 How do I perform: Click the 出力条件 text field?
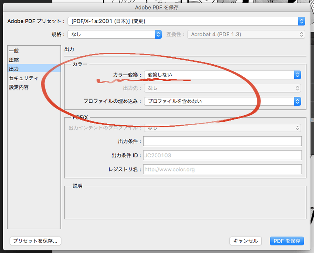[222, 141]
